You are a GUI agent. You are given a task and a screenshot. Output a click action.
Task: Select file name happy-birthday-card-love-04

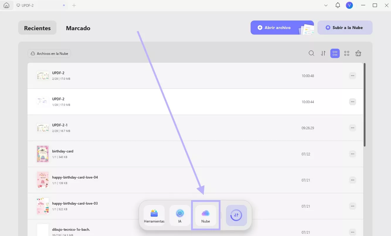75,177
